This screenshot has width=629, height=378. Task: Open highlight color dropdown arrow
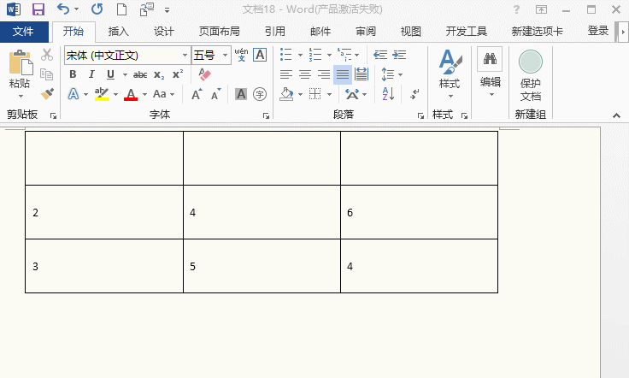click(x=115, y=95)
